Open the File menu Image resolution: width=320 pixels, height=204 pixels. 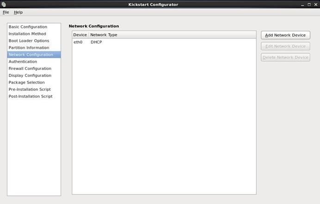(x=6, y=12)
